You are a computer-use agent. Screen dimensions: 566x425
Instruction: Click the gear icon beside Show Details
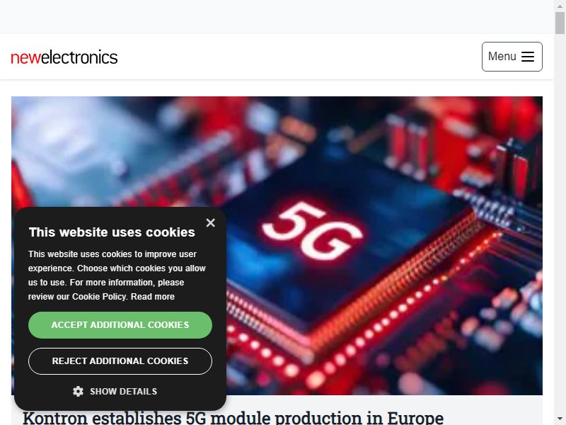point(78,392)
